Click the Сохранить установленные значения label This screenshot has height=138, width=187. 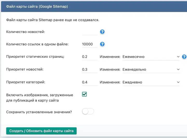point(39,112)
